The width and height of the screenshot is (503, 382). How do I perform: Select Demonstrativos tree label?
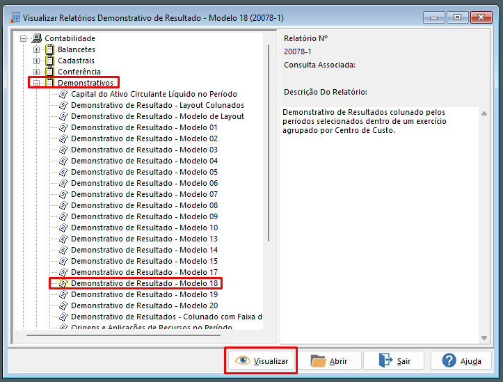tap(86, 83)
